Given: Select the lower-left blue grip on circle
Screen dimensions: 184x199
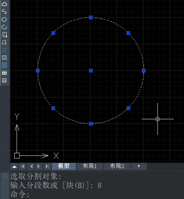Looking at the screenshot, I should pyautogui.click(x=53, y=108).
